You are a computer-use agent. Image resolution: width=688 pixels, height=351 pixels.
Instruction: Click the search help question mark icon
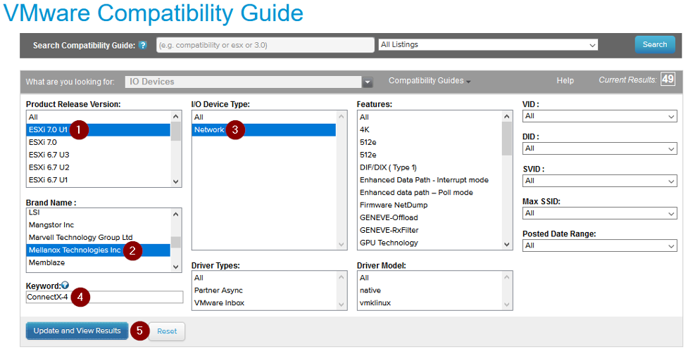coord(143,45)
